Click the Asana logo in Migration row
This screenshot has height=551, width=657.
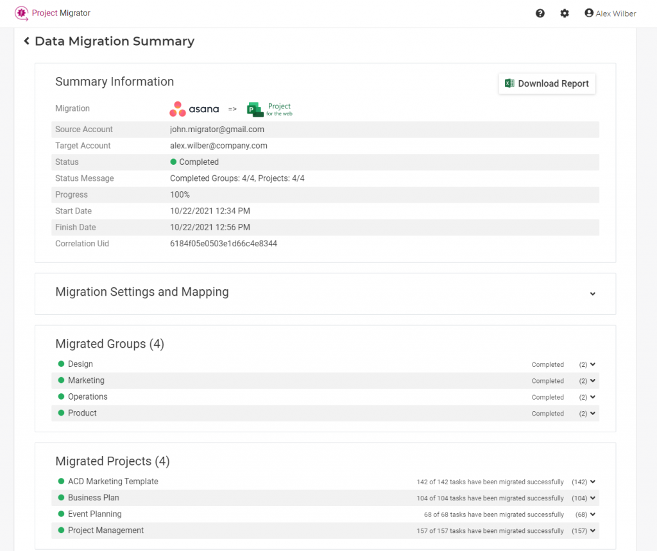point(194,109)
